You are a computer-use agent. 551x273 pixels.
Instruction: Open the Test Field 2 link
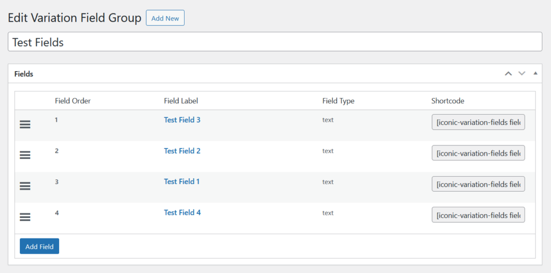pos(182,151)
